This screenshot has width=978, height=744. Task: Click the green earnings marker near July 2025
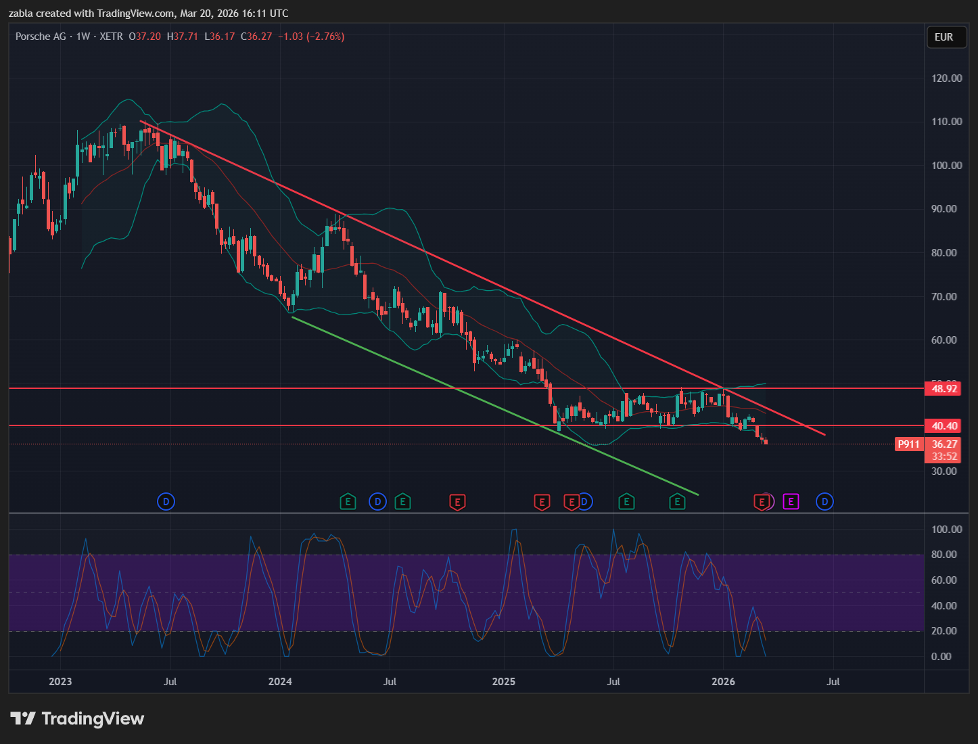pyautogui.click(x=626, y=501)
